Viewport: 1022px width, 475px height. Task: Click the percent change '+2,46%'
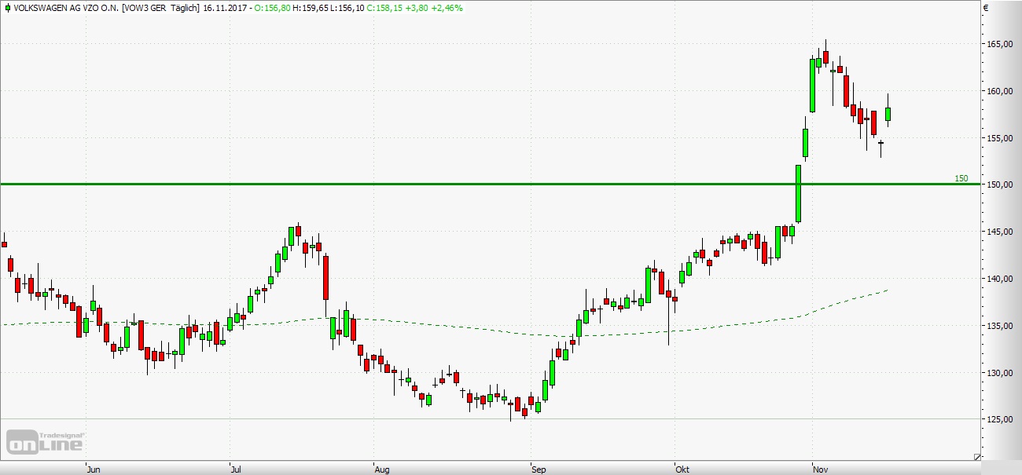tap(447, 8)
